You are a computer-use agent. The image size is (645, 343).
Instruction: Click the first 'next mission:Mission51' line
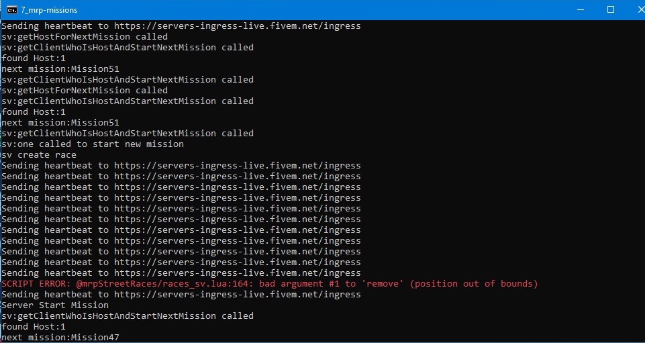click(60, 69)
